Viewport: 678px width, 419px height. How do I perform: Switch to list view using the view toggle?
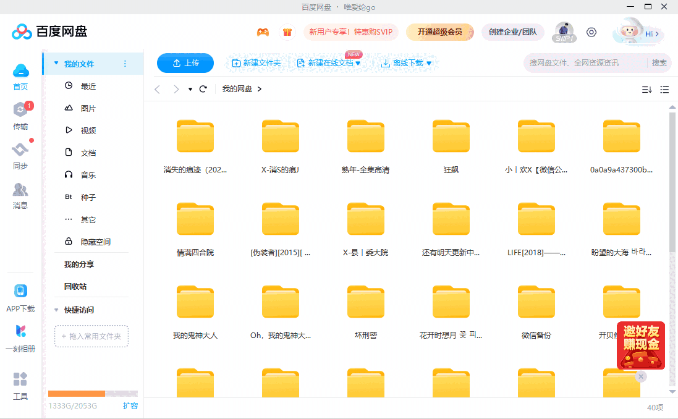pyautogui.click(x=664, y=89)
